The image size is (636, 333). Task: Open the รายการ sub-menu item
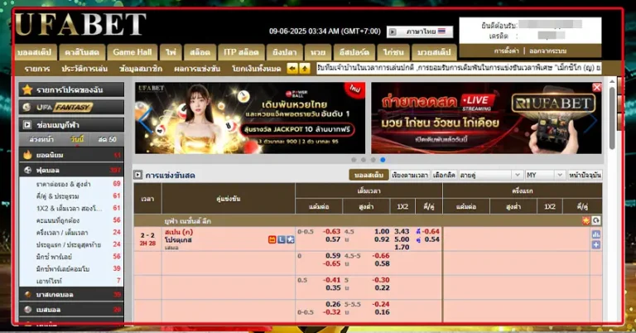(37, 69)
